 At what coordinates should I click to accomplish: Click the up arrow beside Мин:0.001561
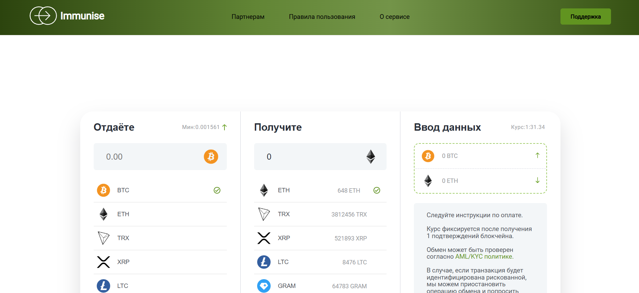click(224, 127)
